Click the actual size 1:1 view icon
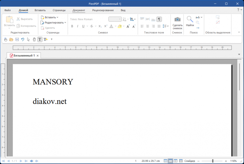244x164 pixels. [x=166, y=161]
